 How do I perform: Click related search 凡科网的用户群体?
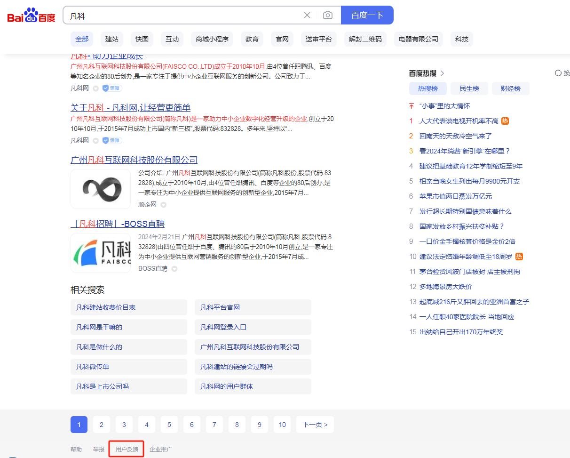(253, 386)
